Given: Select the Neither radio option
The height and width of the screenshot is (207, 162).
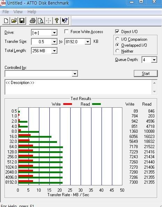Looking at the screenshot, I should [117, 51].
